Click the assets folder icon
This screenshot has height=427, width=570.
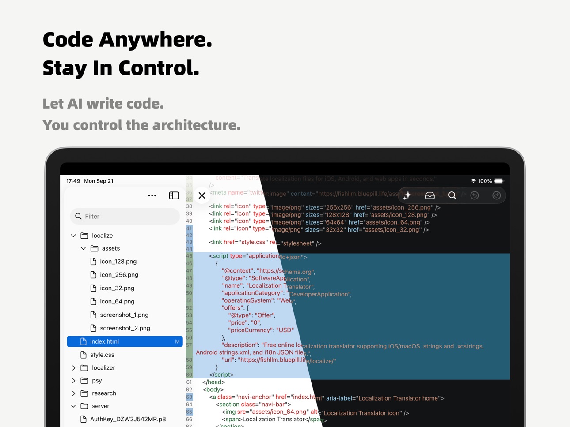click(x=94, y=248)
